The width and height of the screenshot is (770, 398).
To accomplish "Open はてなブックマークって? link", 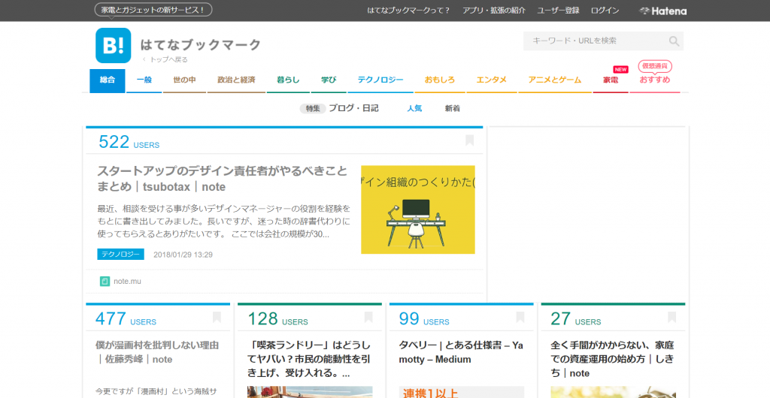I will 408,11.
